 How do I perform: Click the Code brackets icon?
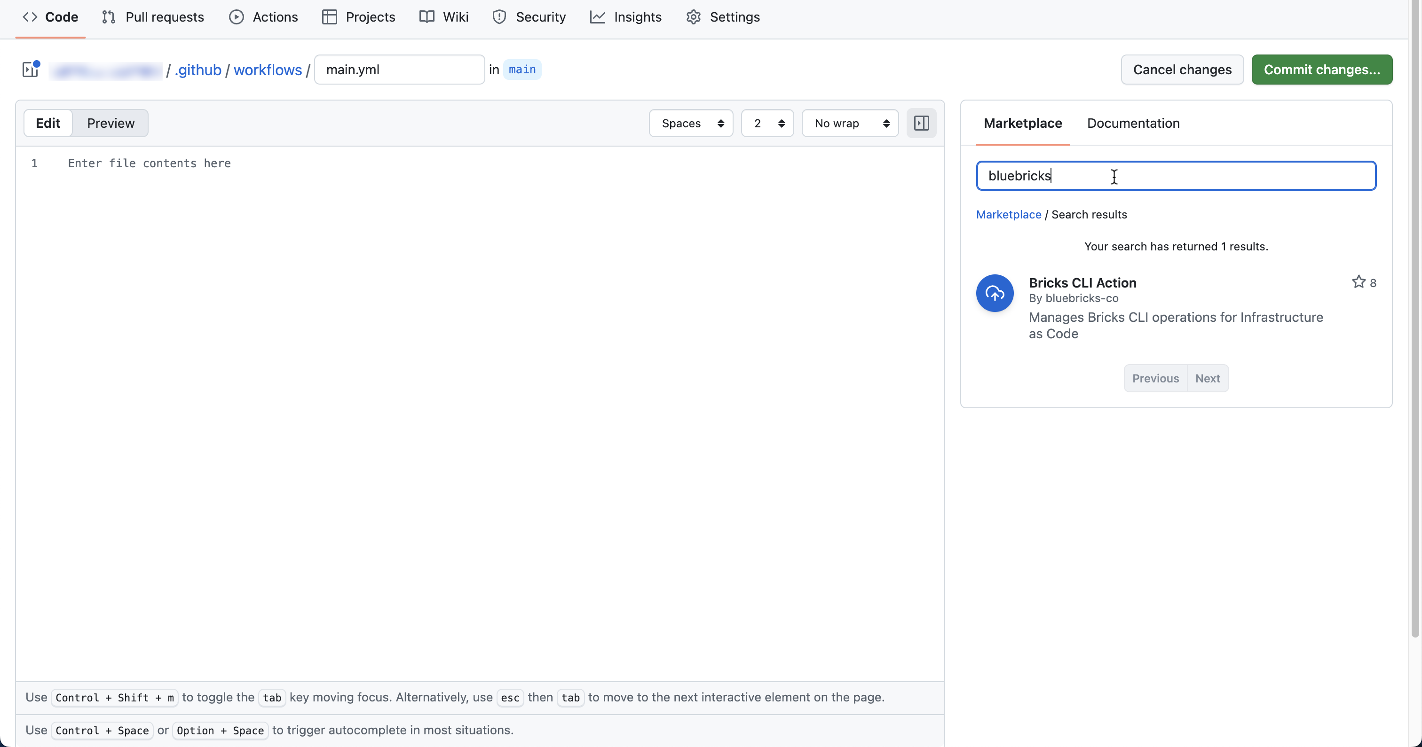30,17
